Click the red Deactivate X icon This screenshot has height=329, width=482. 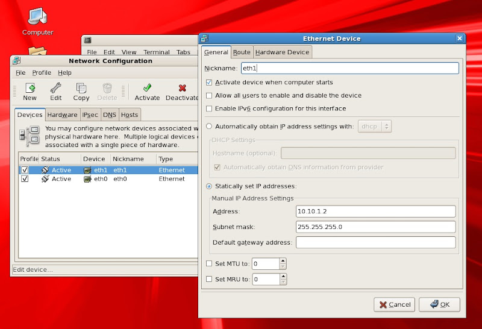click(x=183, y=88)
